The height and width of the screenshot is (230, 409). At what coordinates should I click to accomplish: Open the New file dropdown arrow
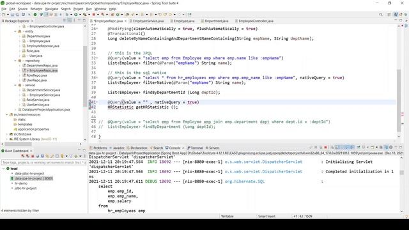coord(8,15)
